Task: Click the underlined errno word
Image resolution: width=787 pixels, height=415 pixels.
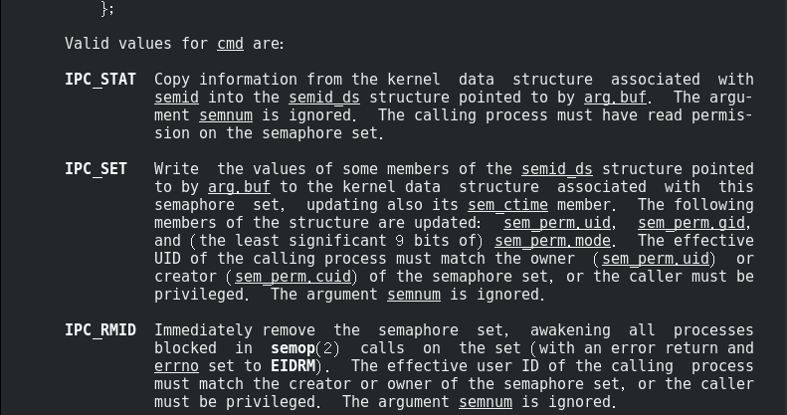Action: pos(176,366)
